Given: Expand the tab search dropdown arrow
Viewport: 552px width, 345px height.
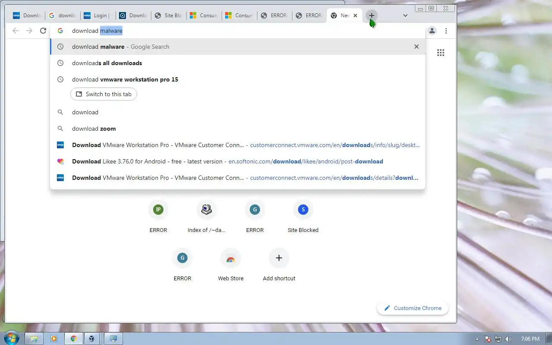Looking at the screenshot, I should tap(405, 16).
